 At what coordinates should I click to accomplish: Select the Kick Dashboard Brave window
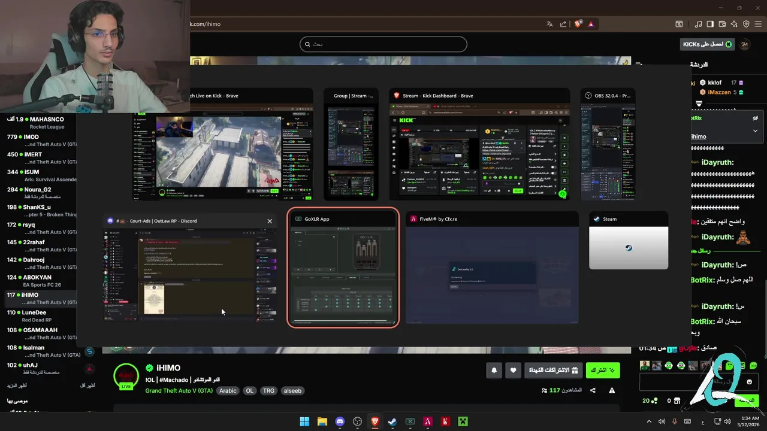click(479, 145)
